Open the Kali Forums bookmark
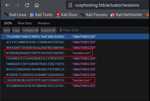The image size is (150, 101). (94, 15)
